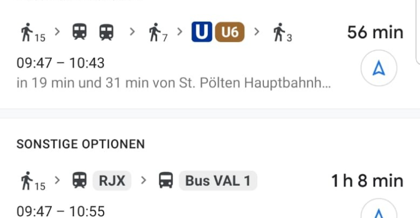
Task: Tap the St. Pölten Hauptbahnhof departure info
Action: (x=173, y=83)
